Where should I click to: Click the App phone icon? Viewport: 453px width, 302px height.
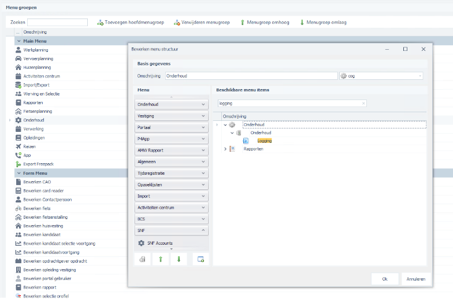pos(18,155)
